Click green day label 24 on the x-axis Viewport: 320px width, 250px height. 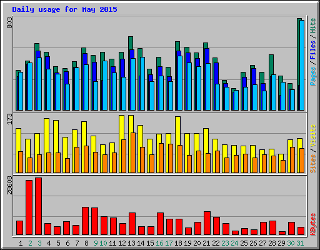(x=234, y=243)
